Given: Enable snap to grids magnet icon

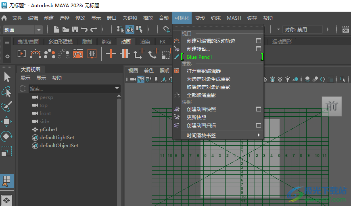Looking at the screenshot, I should pos(167,29).
